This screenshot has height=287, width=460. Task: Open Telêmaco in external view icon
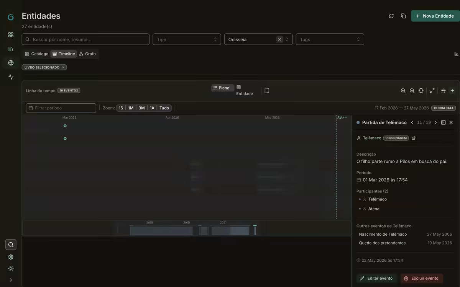[x=414, y=138]
